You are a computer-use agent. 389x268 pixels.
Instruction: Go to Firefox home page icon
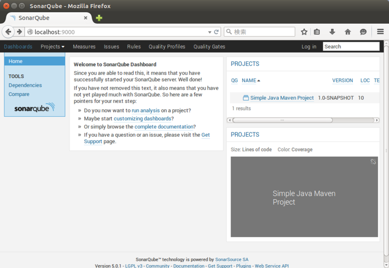(348, 32)
